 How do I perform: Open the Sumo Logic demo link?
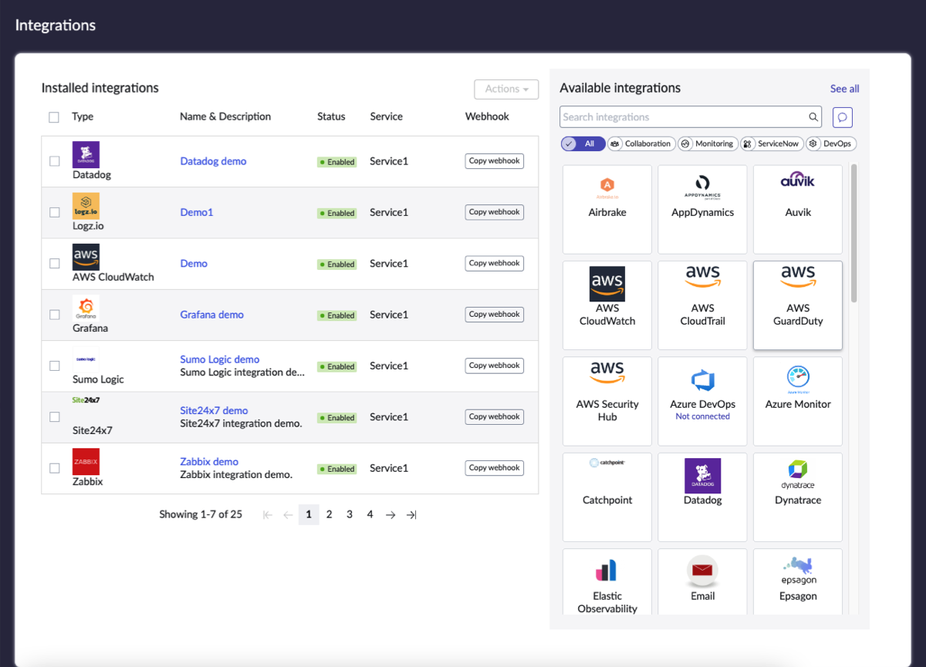(x=219, y=359)
